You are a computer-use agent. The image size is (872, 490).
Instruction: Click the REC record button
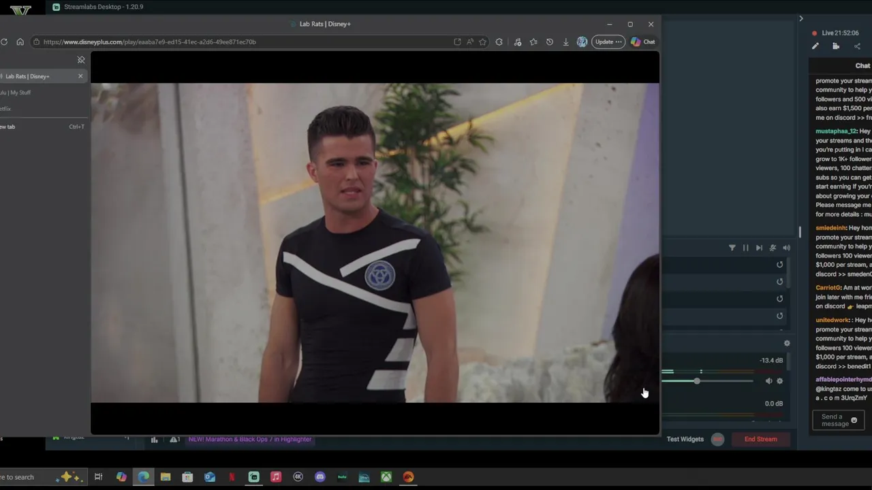pyautogui.click(x=717, y=440)
